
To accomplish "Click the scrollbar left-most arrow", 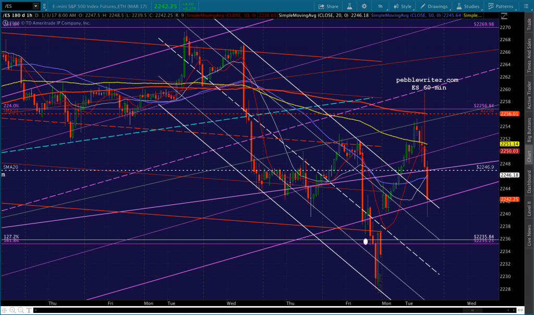I will (x=35, y=310).
